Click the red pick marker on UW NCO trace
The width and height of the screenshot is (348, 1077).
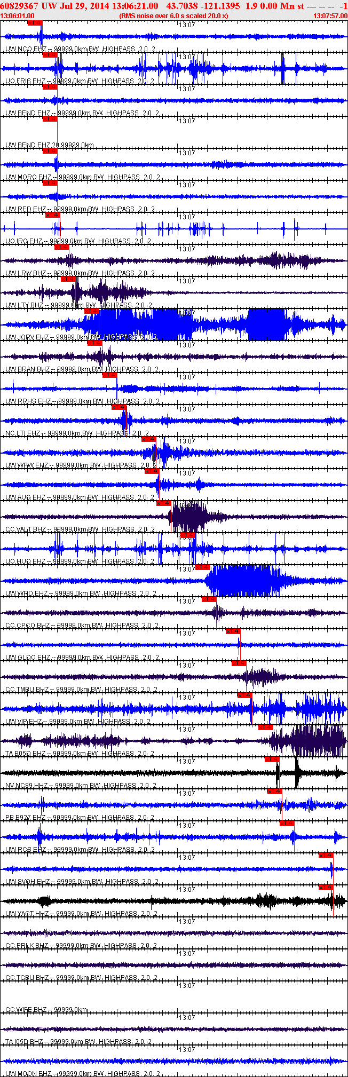coord(35,23)
